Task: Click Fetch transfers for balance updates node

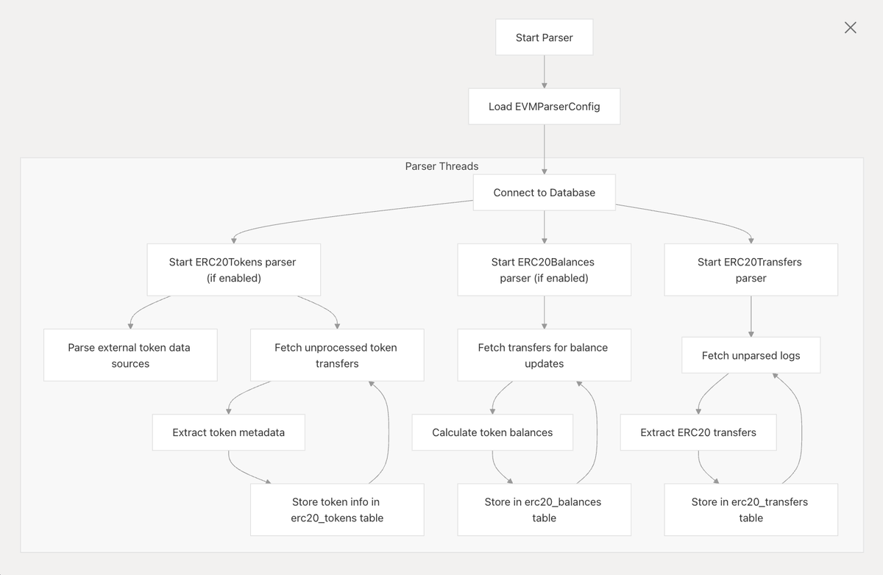Action: (x=544, y=355)
